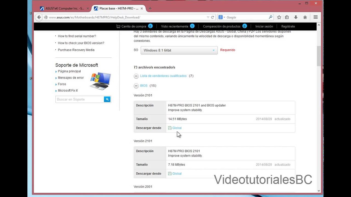Click the Buscar en Soporte input field

coord(80,99)
